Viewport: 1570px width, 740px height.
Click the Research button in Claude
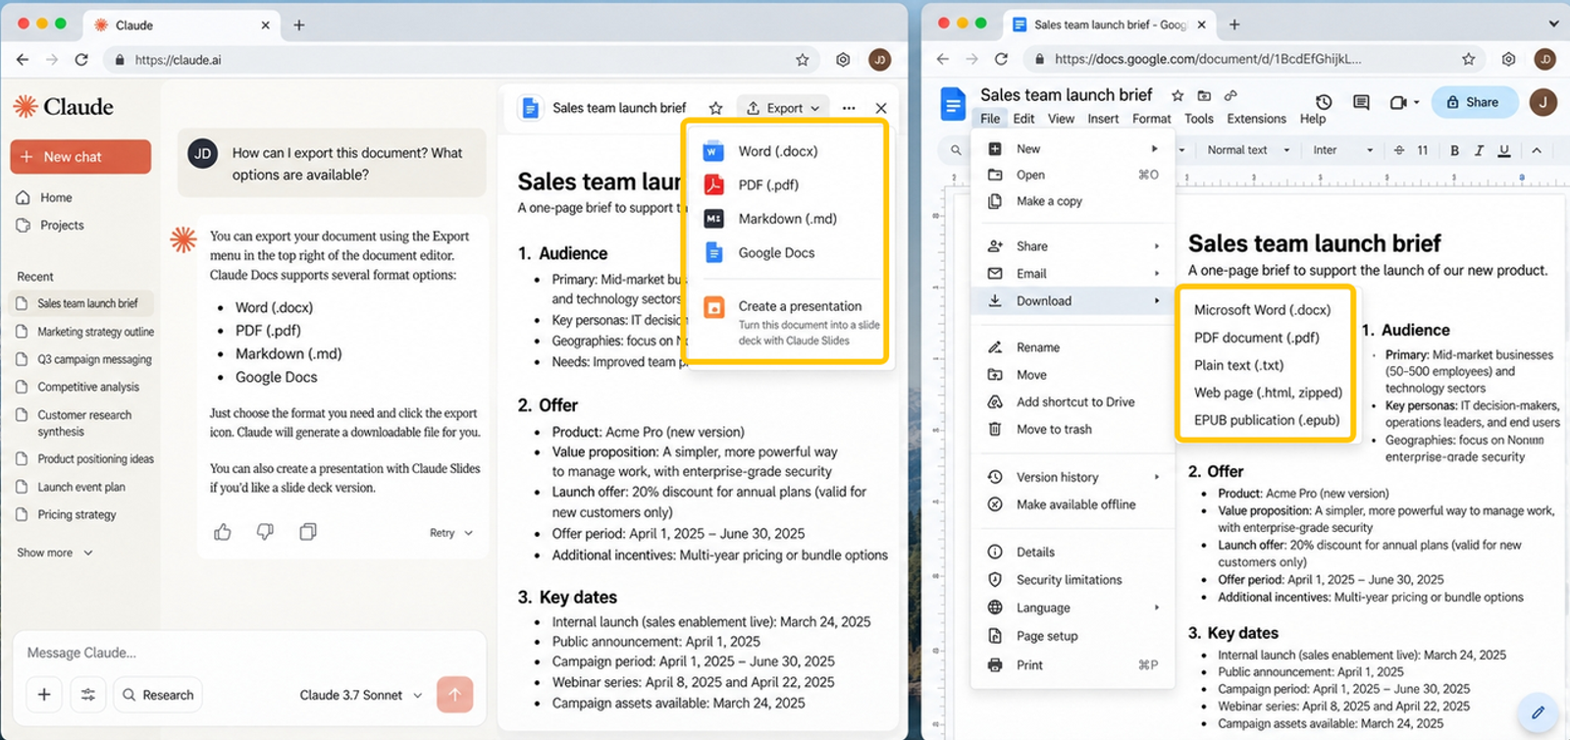[x=158, y=695]
